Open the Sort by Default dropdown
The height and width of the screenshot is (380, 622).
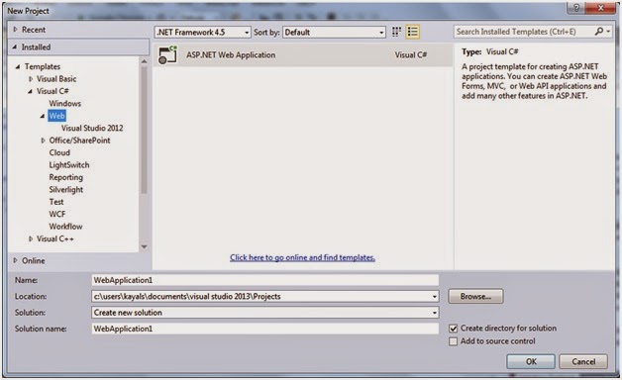click(334, 32)
